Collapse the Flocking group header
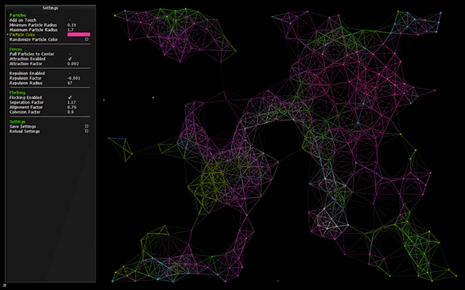 [17, 92]
